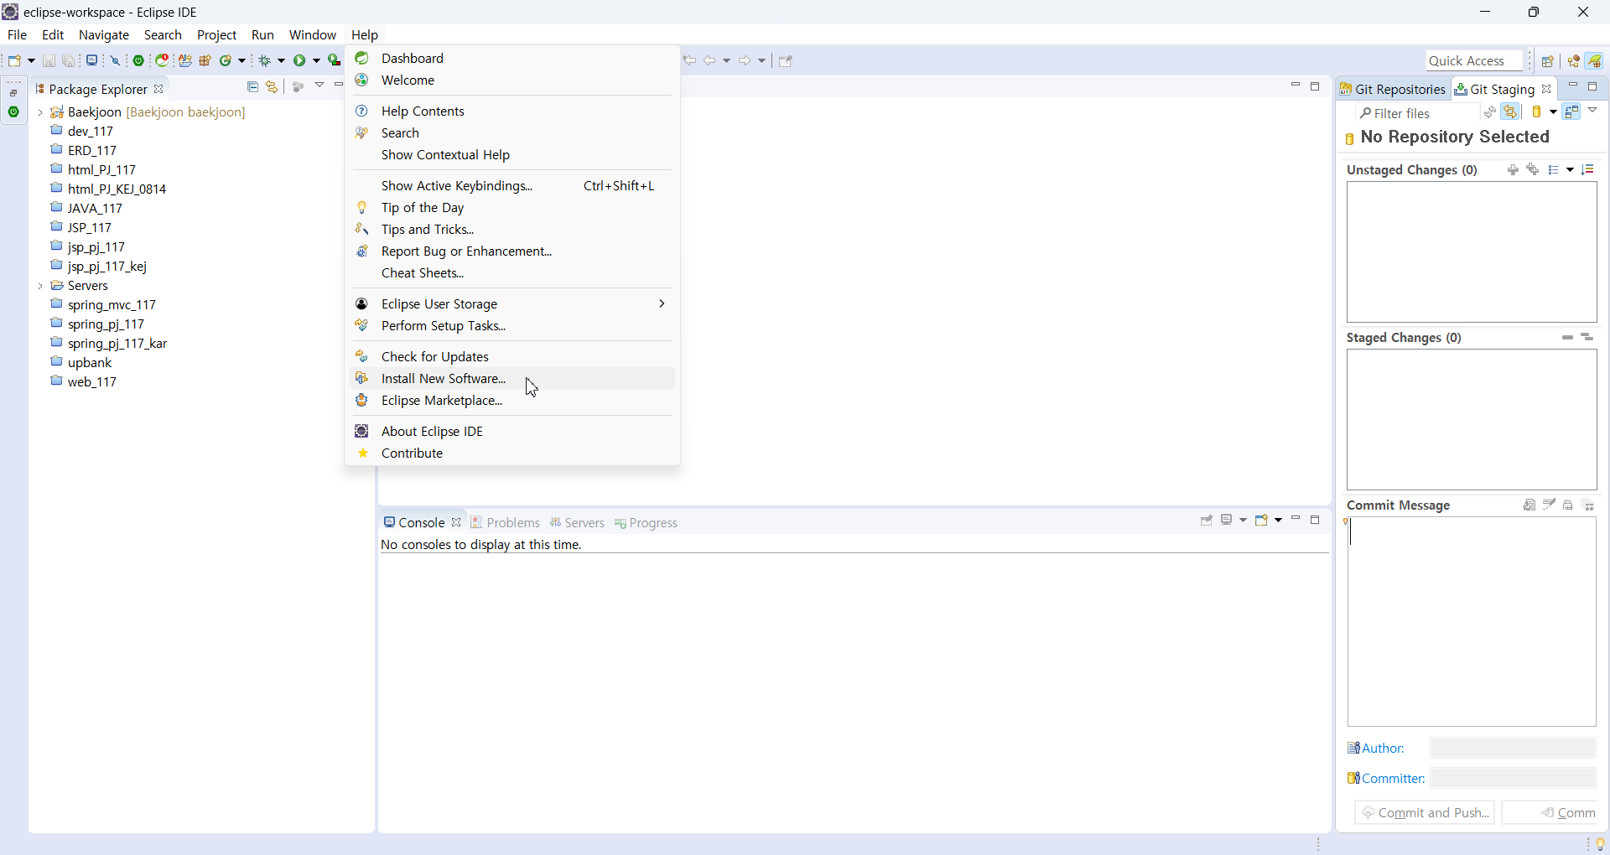Click the Pin Console icon
Screen dimensions: 1610x855
pos(1207,521)
